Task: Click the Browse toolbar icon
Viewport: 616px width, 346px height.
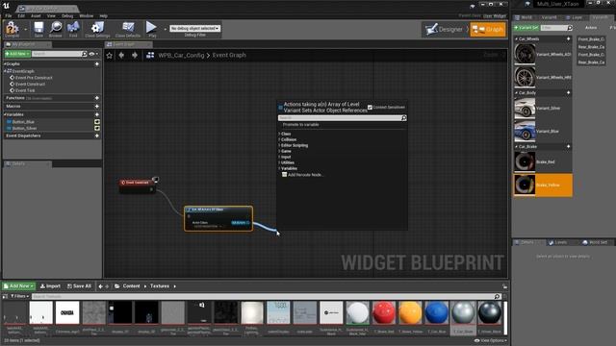Action: click(56, 28)
